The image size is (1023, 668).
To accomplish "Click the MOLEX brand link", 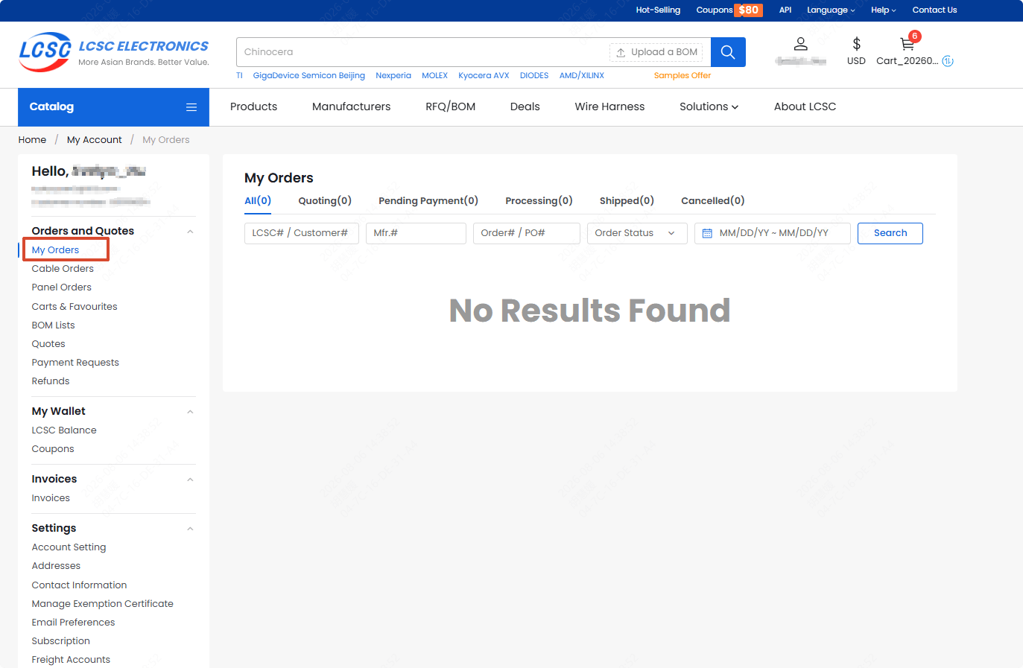I will click(x=434, y=75).
